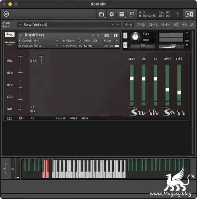Enable the stick articulation
Image resolution: width=197 pixels, height=199 pixels.
tap(85, 118)
